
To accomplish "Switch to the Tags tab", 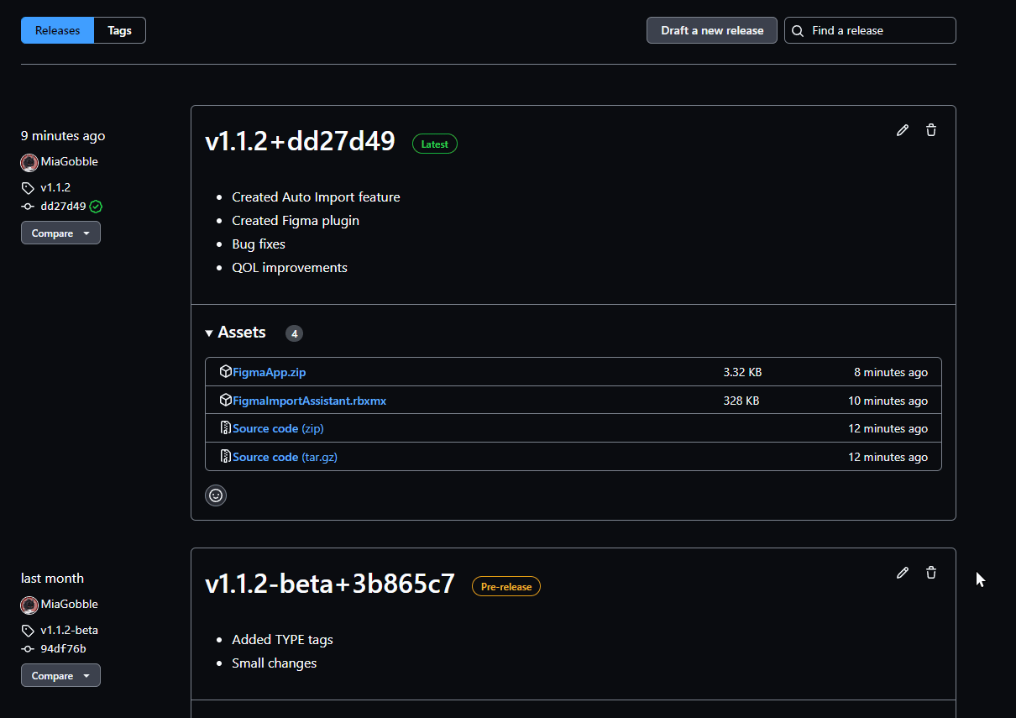I will coord(119,30).
